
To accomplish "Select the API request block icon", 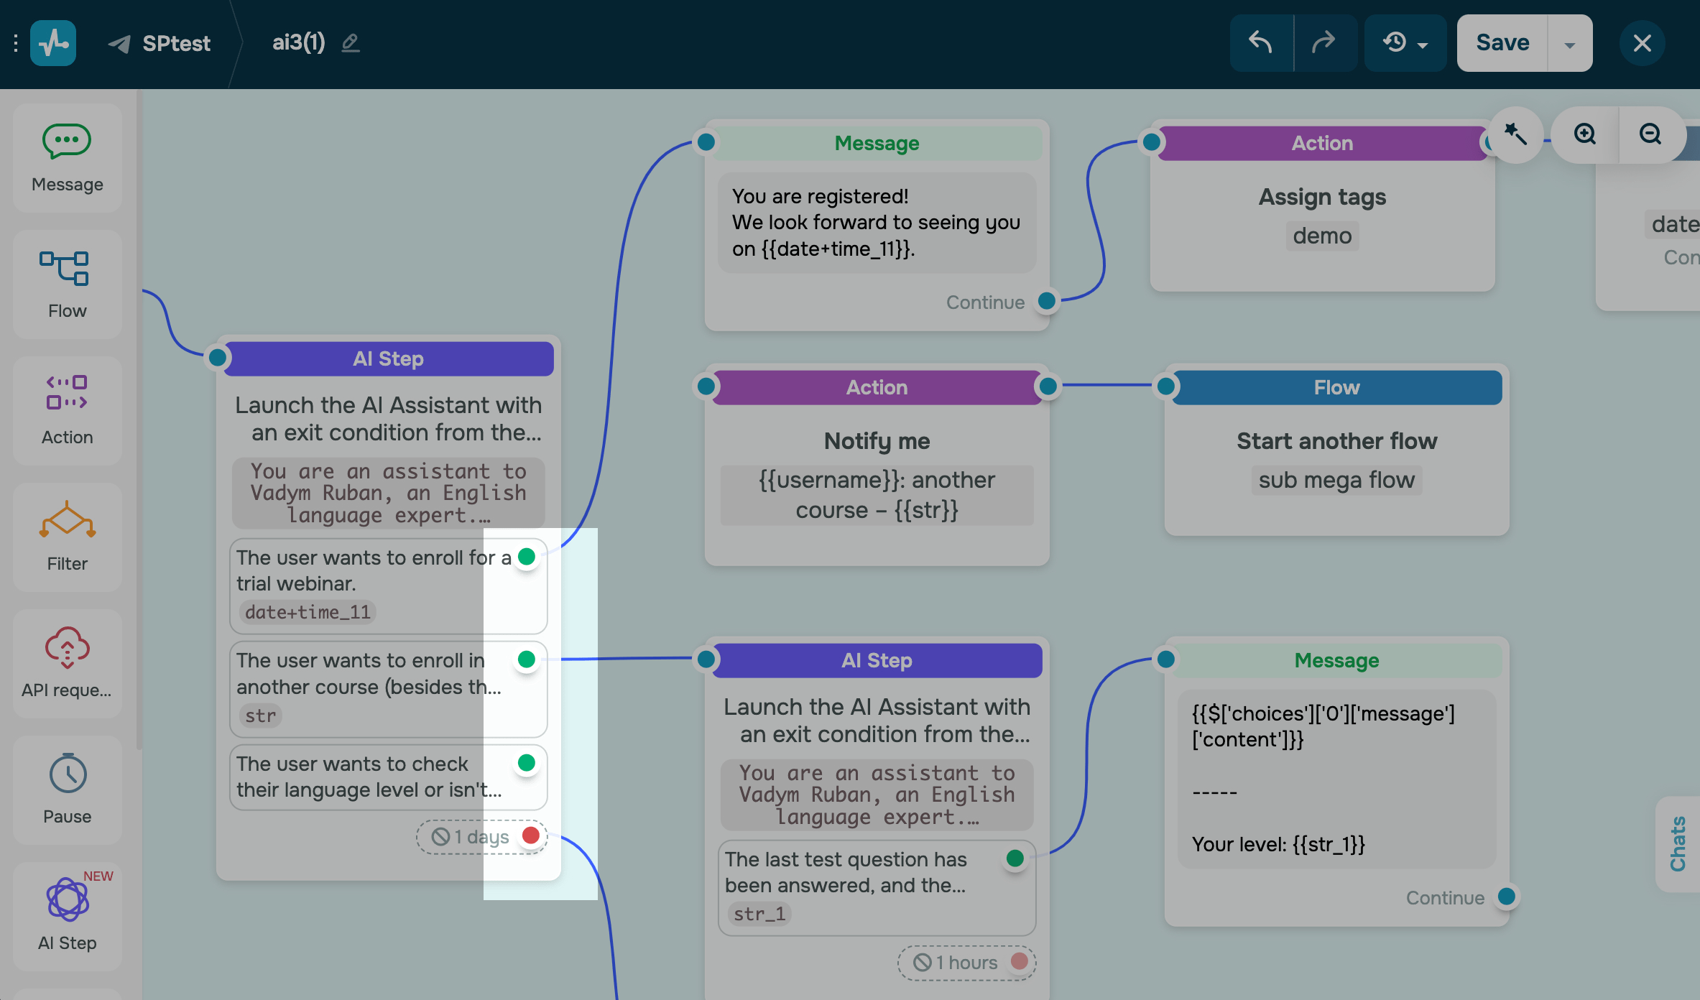I will (67, 647).
